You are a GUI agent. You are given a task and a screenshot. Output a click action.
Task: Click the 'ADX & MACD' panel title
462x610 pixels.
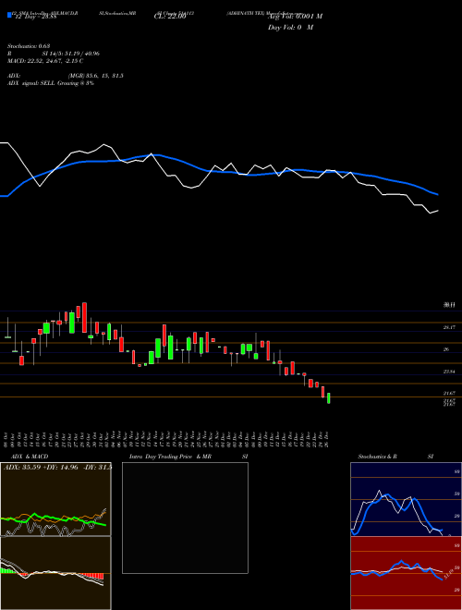(x=30, y=457)
